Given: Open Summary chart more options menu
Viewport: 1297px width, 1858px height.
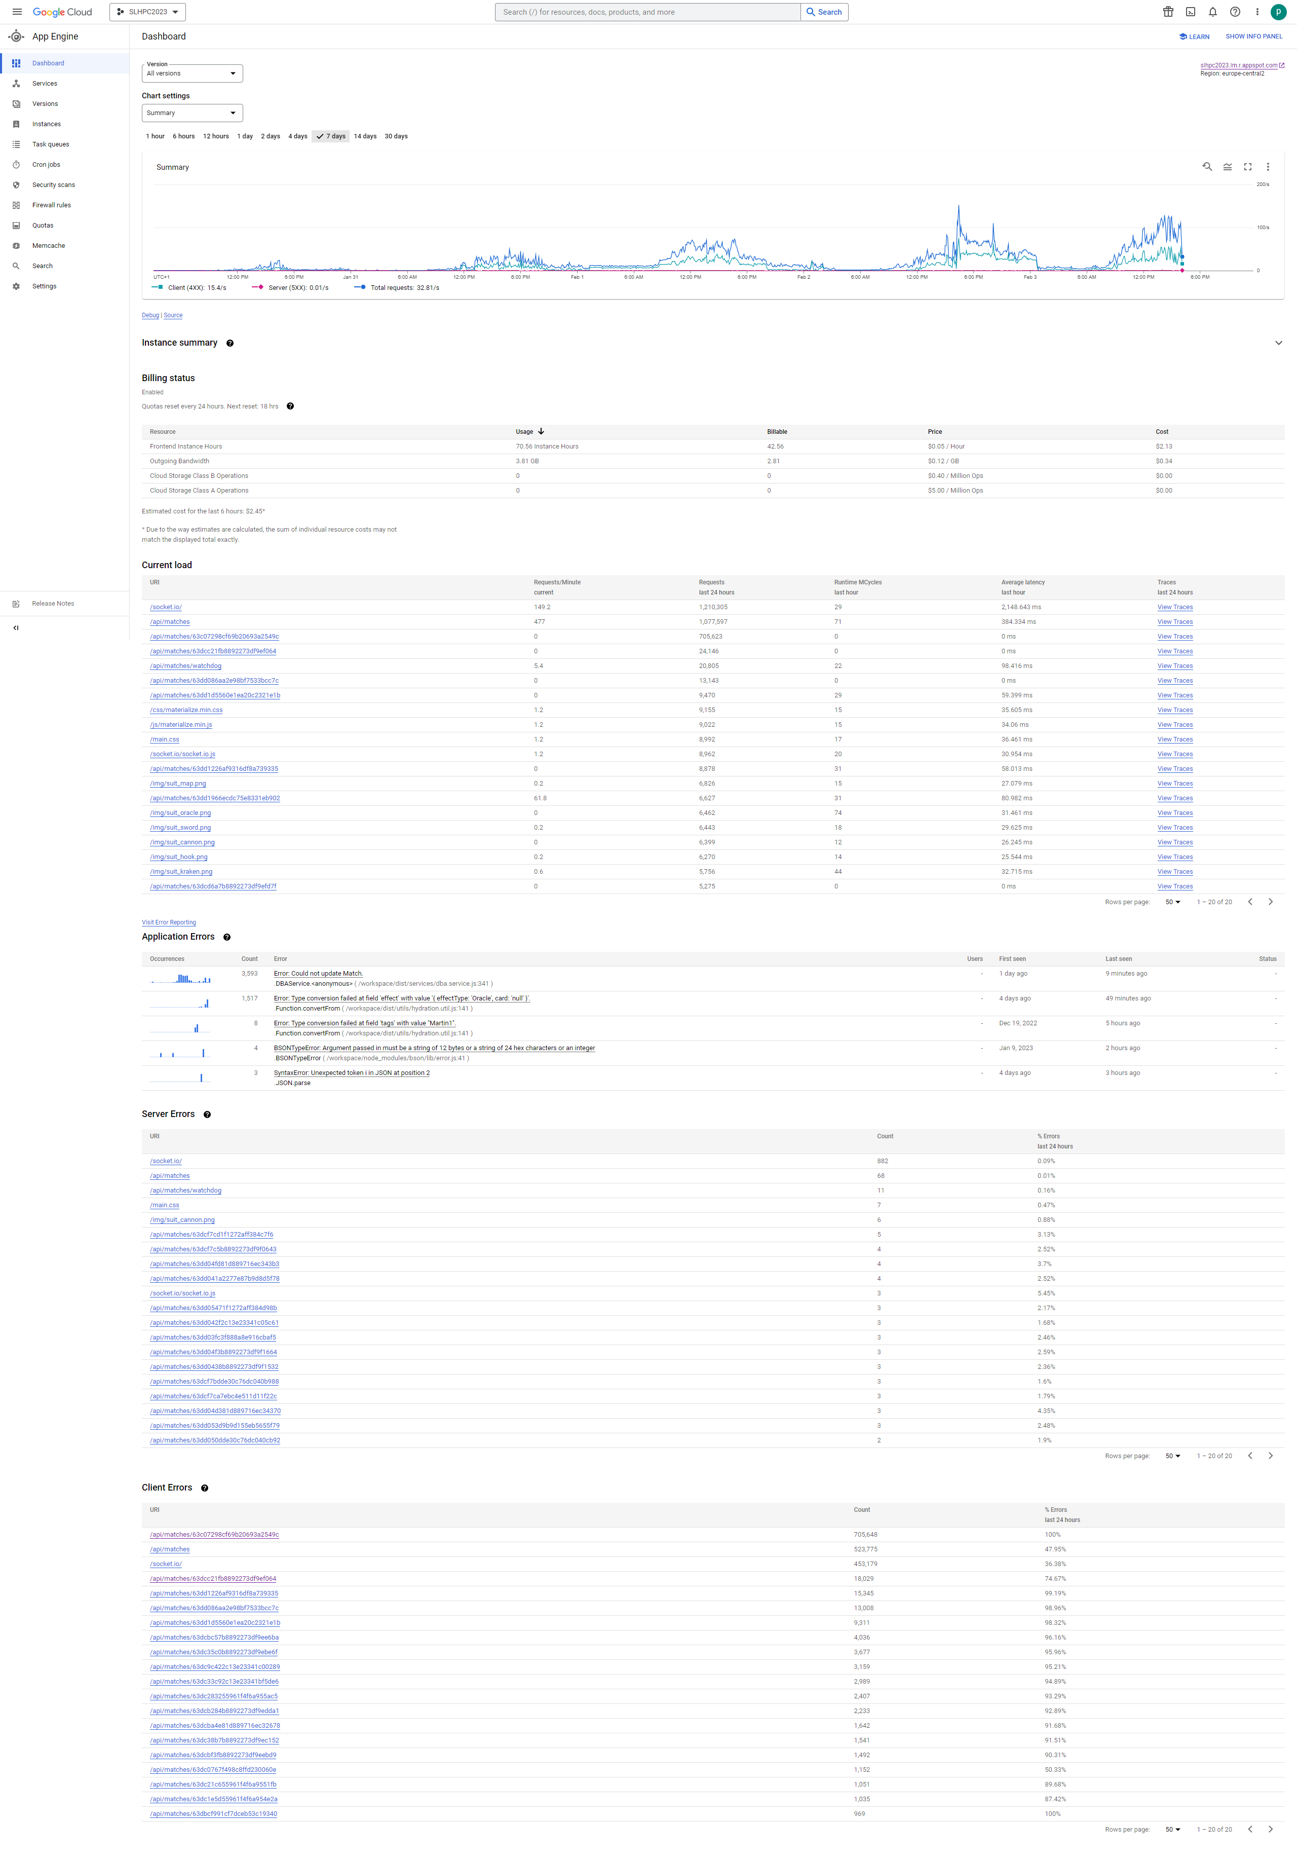Looking at the screenshot, I should 1267,167.
